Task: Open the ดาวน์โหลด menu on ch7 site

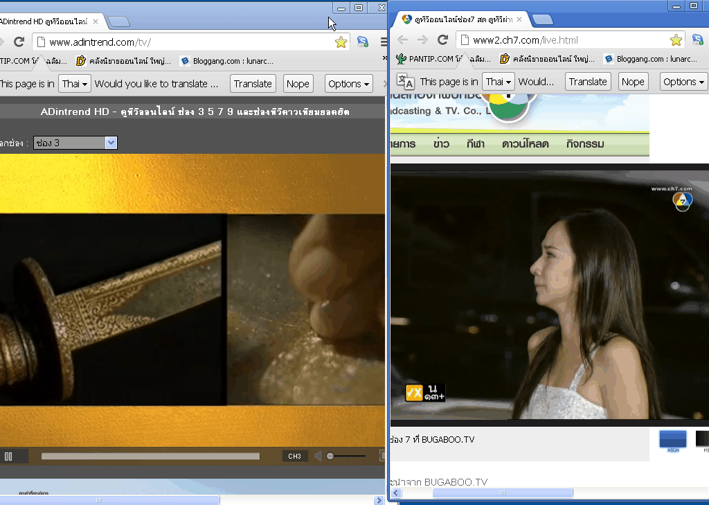Action: click(526, 144)
